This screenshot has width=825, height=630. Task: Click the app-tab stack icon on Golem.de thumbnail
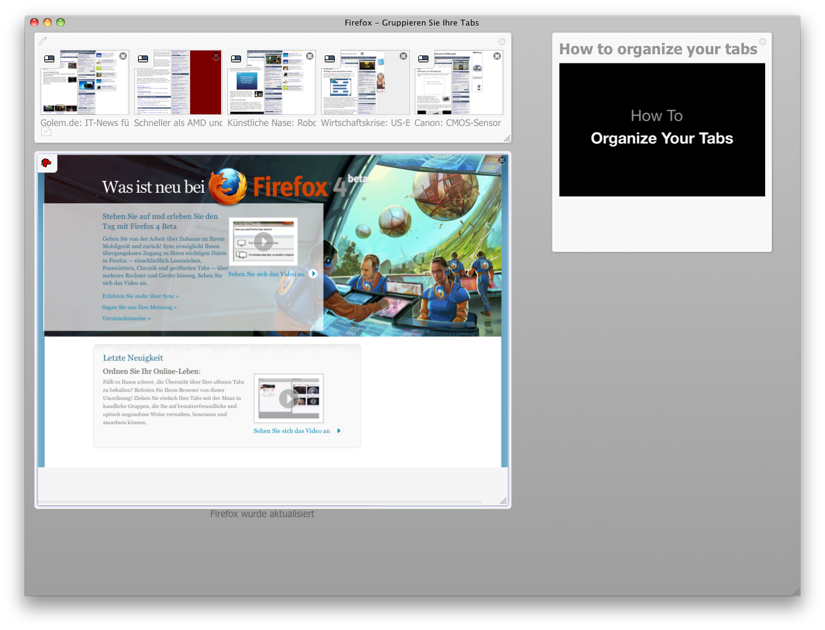49,59
